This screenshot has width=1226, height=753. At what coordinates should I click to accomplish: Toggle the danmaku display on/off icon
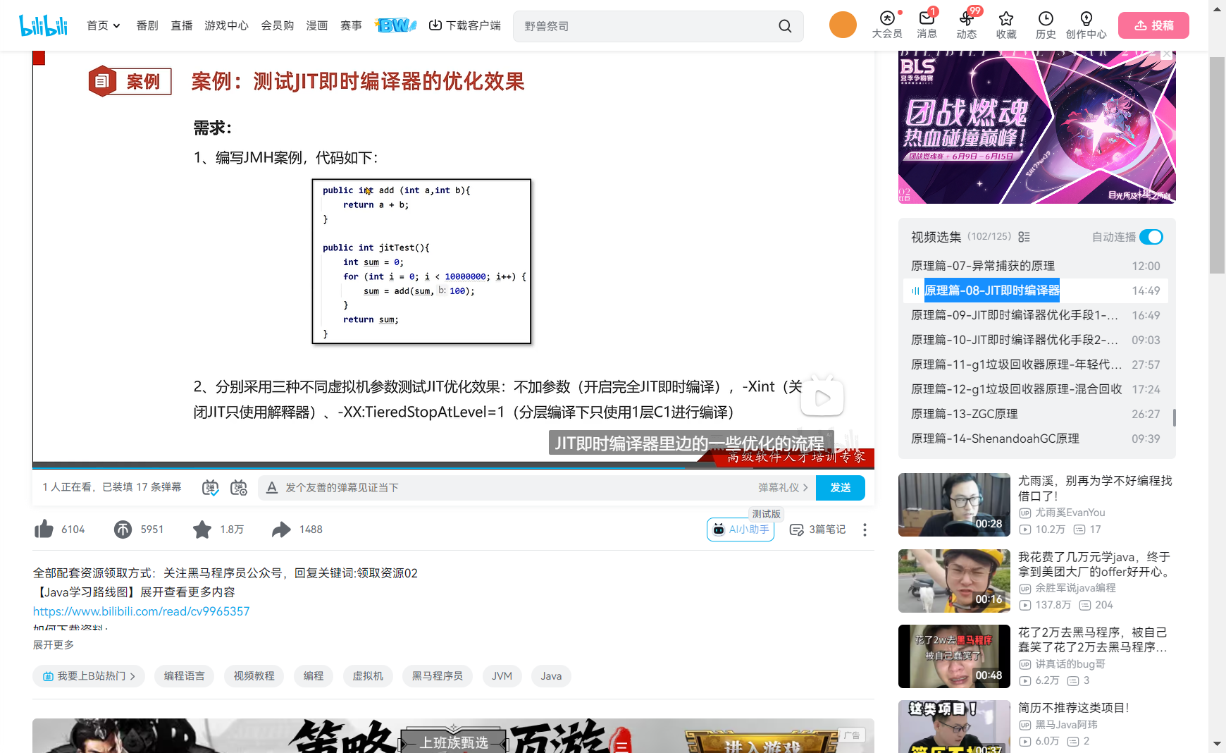point(209,486)
